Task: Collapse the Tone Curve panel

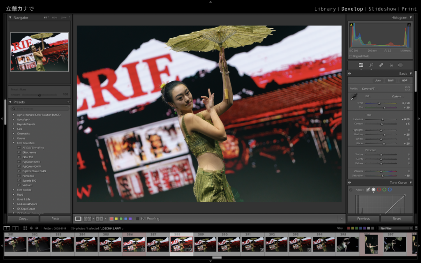Action: click(x=411, y=182)
